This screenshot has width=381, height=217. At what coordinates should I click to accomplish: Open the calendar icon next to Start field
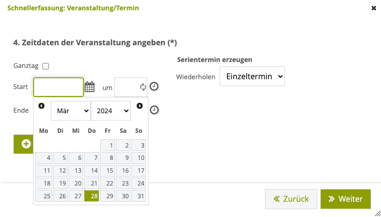[x=89, y=87]
